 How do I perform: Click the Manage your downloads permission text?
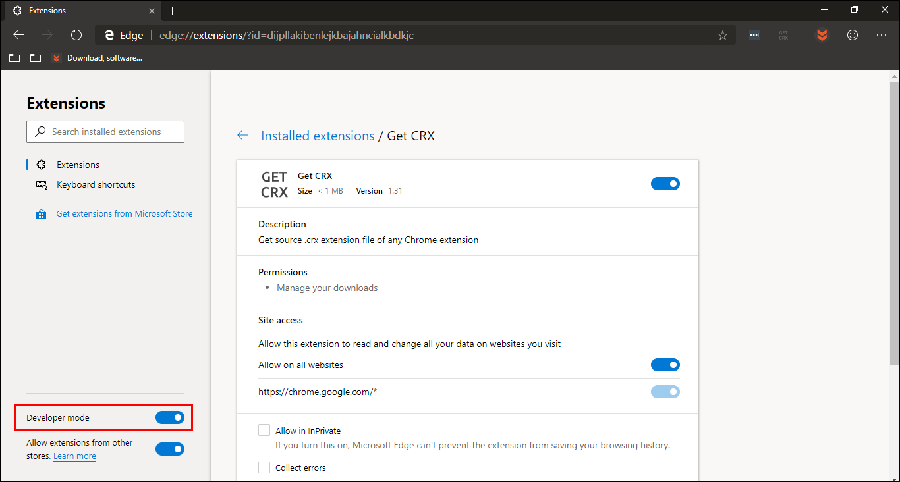(327, 288)
